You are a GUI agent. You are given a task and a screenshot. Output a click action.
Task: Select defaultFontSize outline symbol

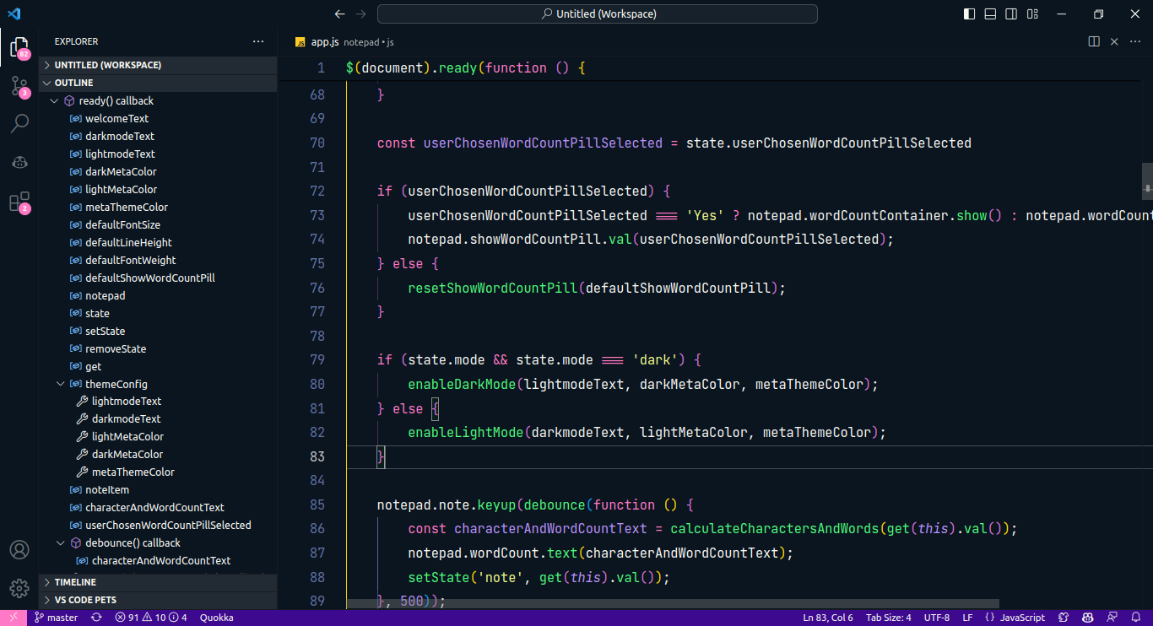pyautogui.click(x=122, y=224)
